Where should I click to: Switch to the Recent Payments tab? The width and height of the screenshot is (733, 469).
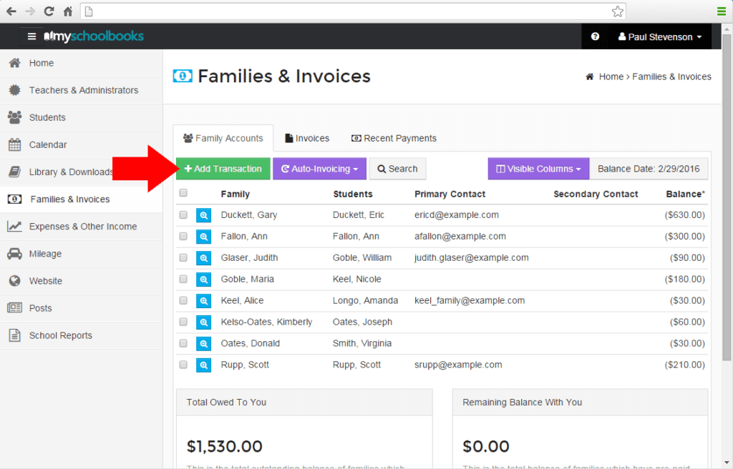tap(394, 138)
